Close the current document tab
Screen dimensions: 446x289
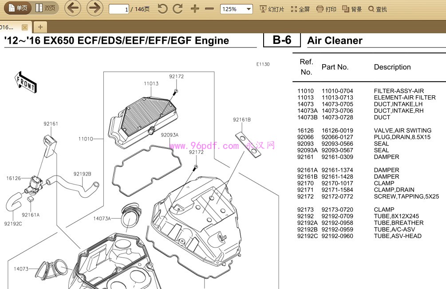click(25, 27)
